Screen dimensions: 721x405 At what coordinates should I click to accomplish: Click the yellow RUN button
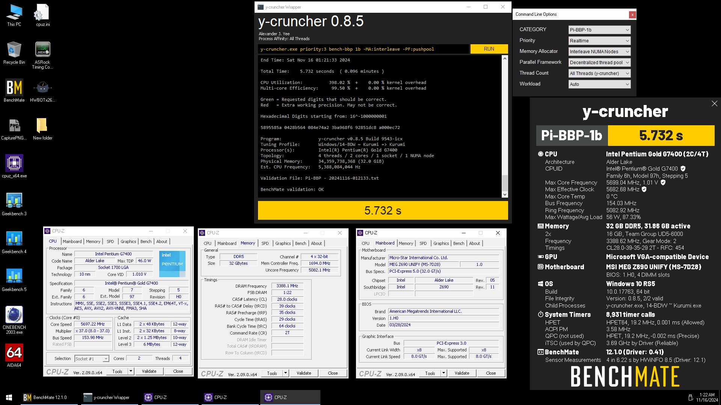[489, 49]
